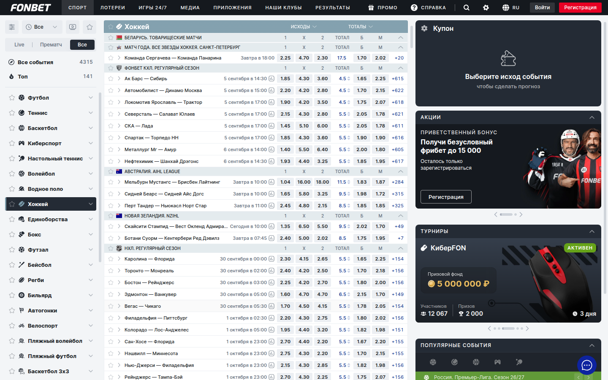Expand the Киберспорт sport list chevron
This screenshot has width=608, height=380.
(91, 144)
